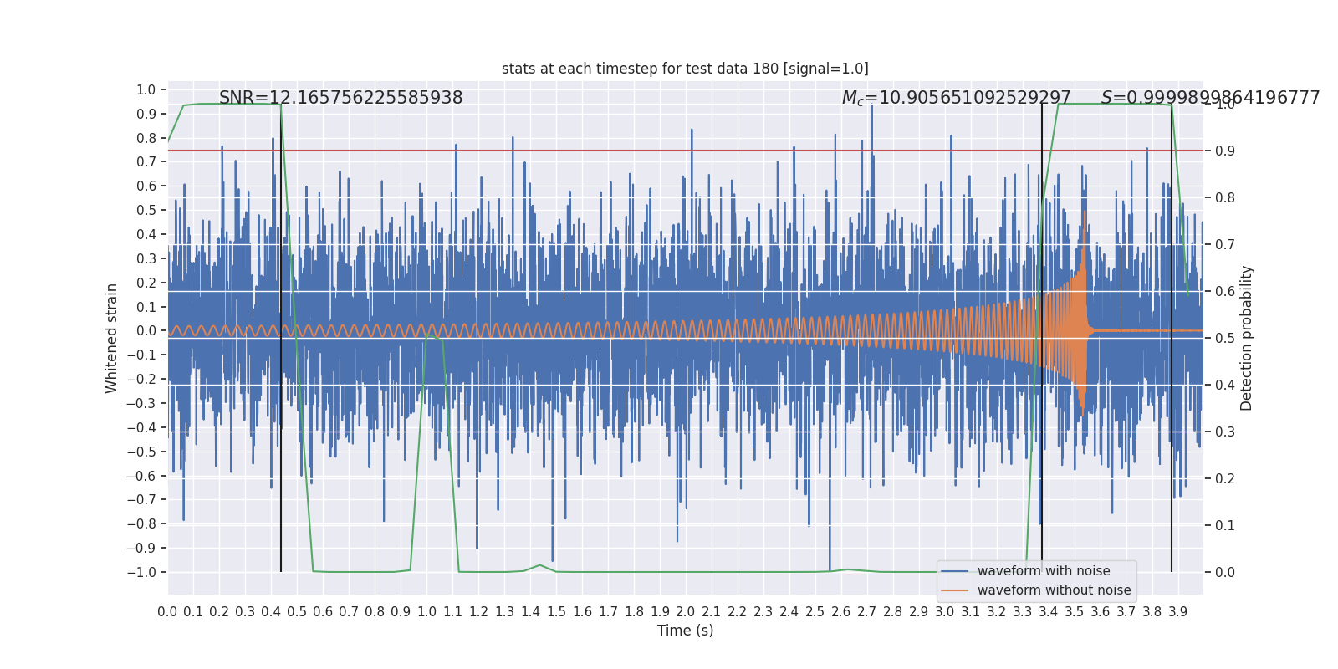Click the 1.2 tick on the Time axis

478,612
